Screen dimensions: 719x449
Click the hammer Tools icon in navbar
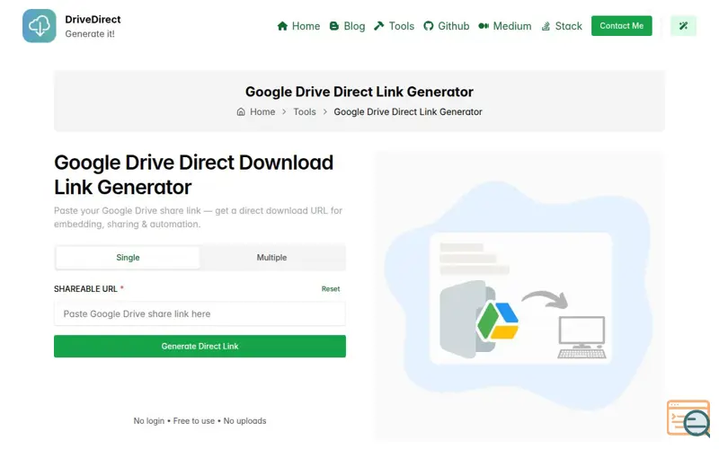(378, 26)
